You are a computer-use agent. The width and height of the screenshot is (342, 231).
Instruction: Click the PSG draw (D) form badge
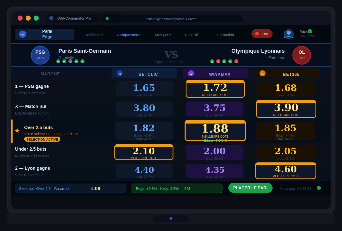(x=70, y=61)
